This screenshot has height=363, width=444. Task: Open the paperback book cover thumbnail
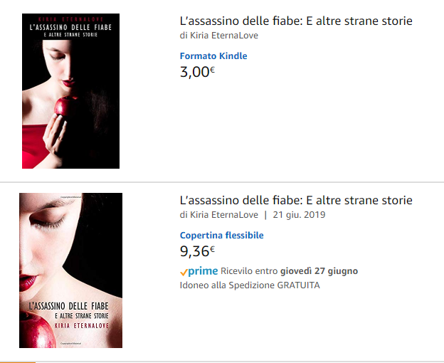click(x=70, y=270)
